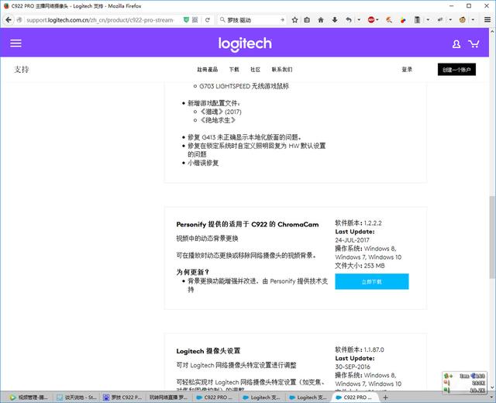Go back with the browser back arrow

9,20
